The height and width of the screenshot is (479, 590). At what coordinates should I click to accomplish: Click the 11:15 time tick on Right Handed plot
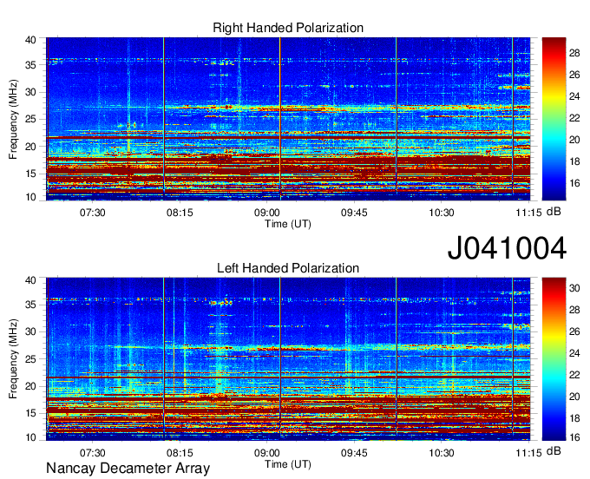528,213
